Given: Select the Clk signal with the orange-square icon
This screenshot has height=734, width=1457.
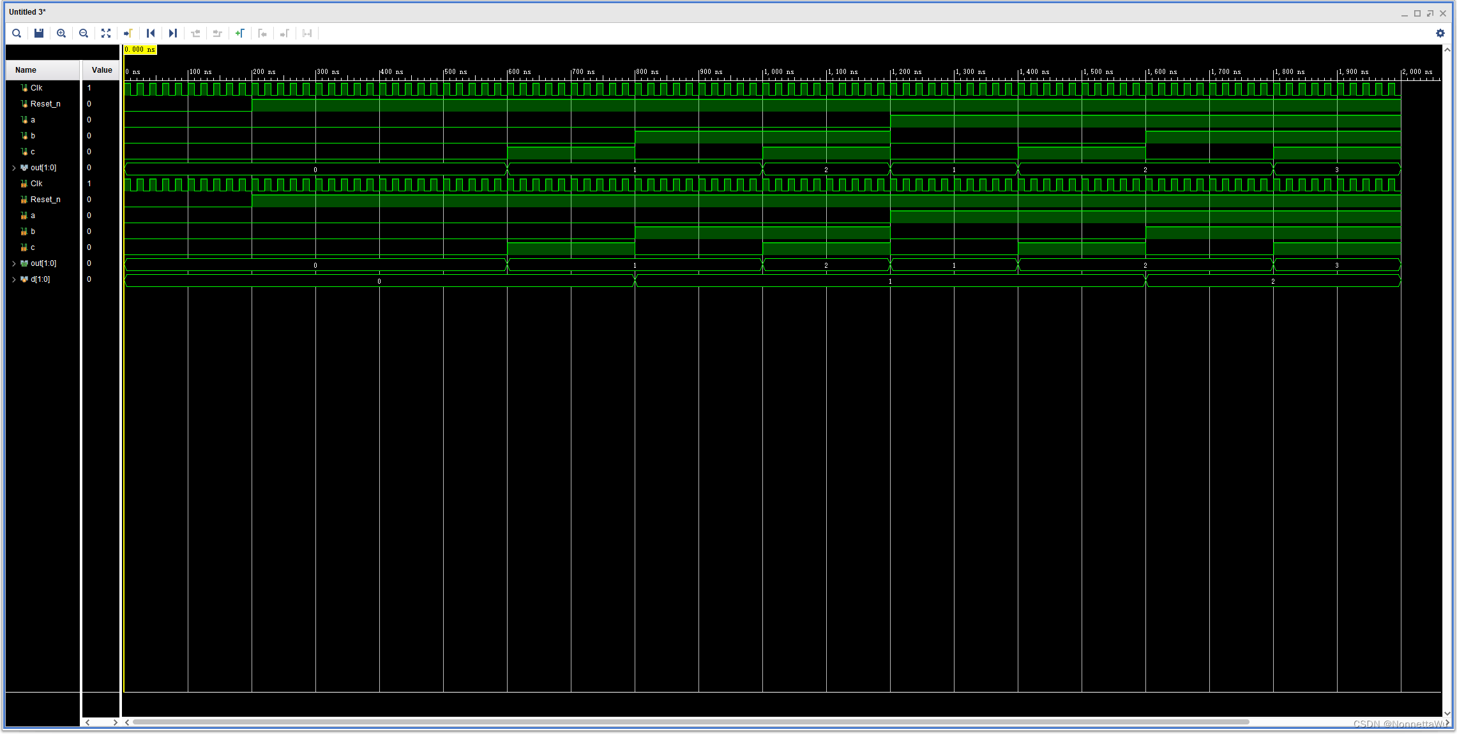Looking at the screenshot, I should (36, 184).
